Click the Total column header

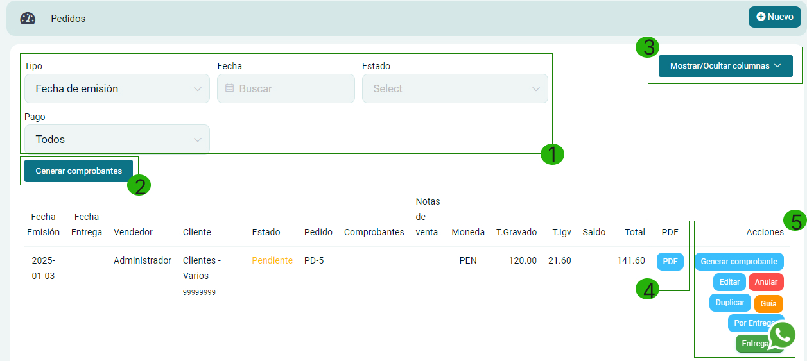click(634, 232)
